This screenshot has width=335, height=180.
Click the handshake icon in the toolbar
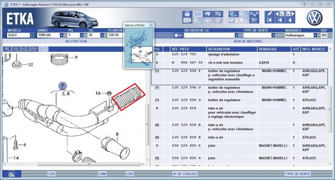208,14
